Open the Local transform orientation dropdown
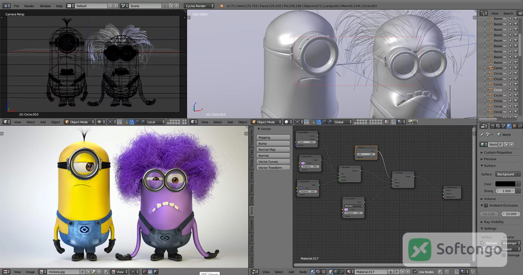Viewport: 523px width, 275px height. click(156, 122)
